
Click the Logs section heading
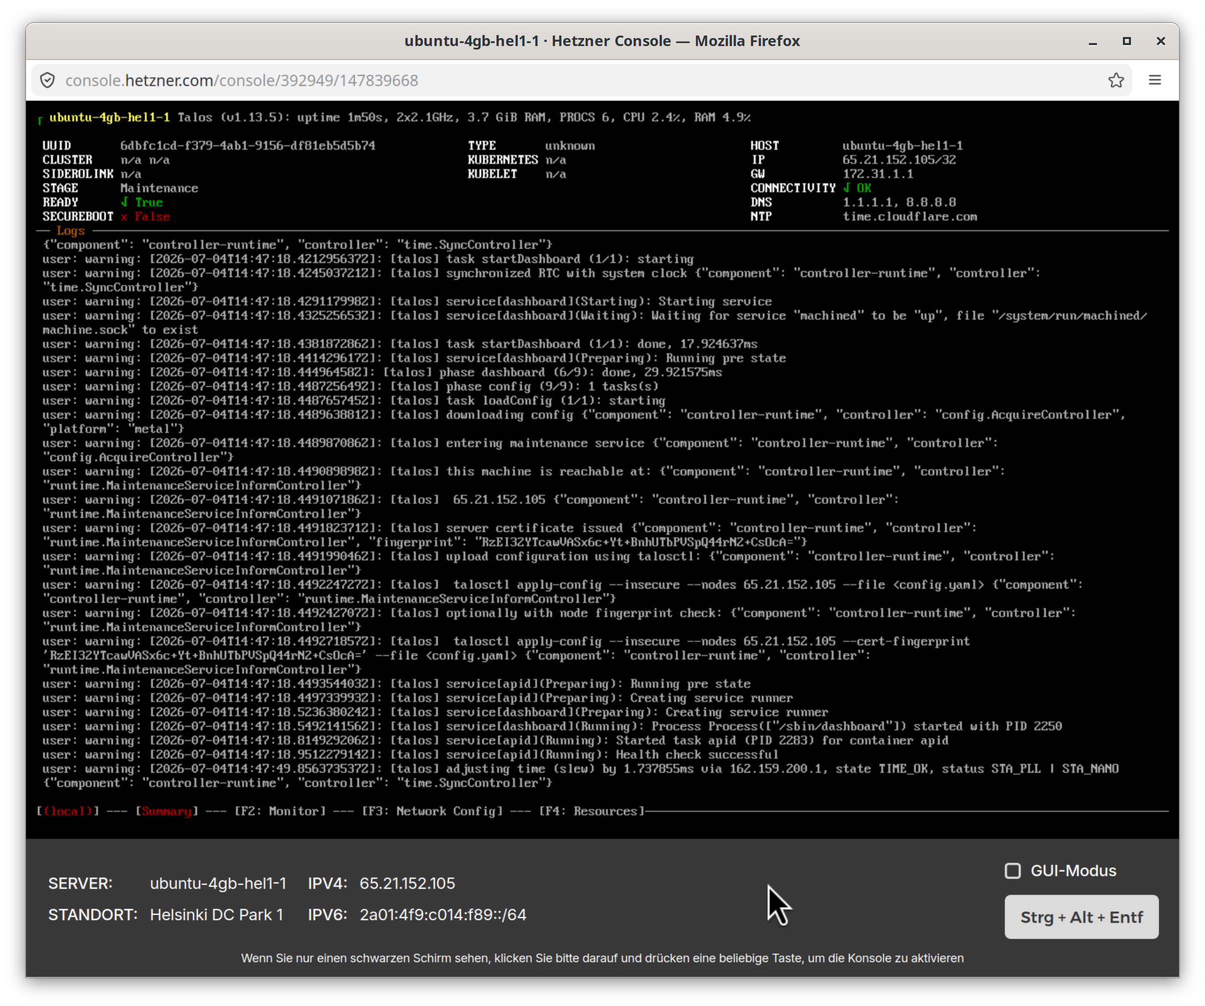(71, 231)
